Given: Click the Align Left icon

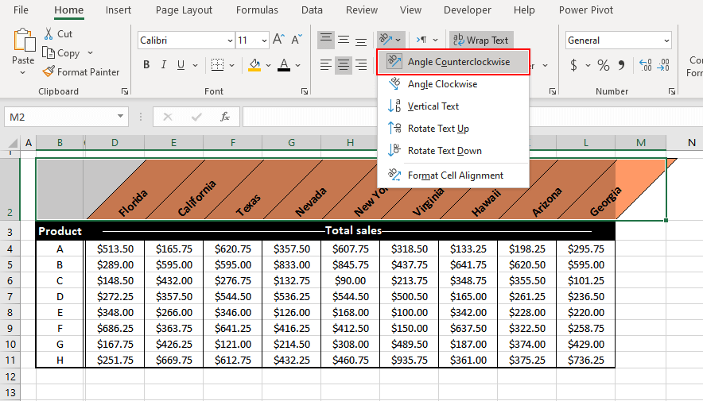Looking at the screenshot, I should click(325, 65).
